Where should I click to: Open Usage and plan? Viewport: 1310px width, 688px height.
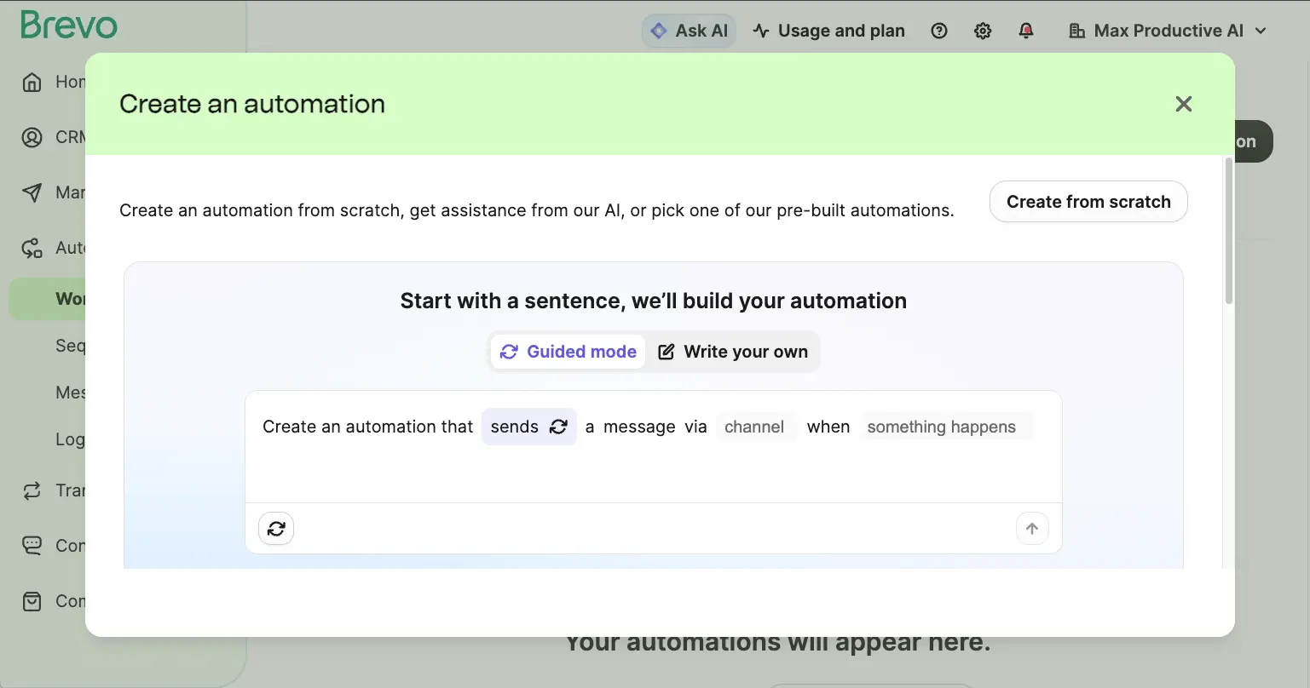coord(828,31)
